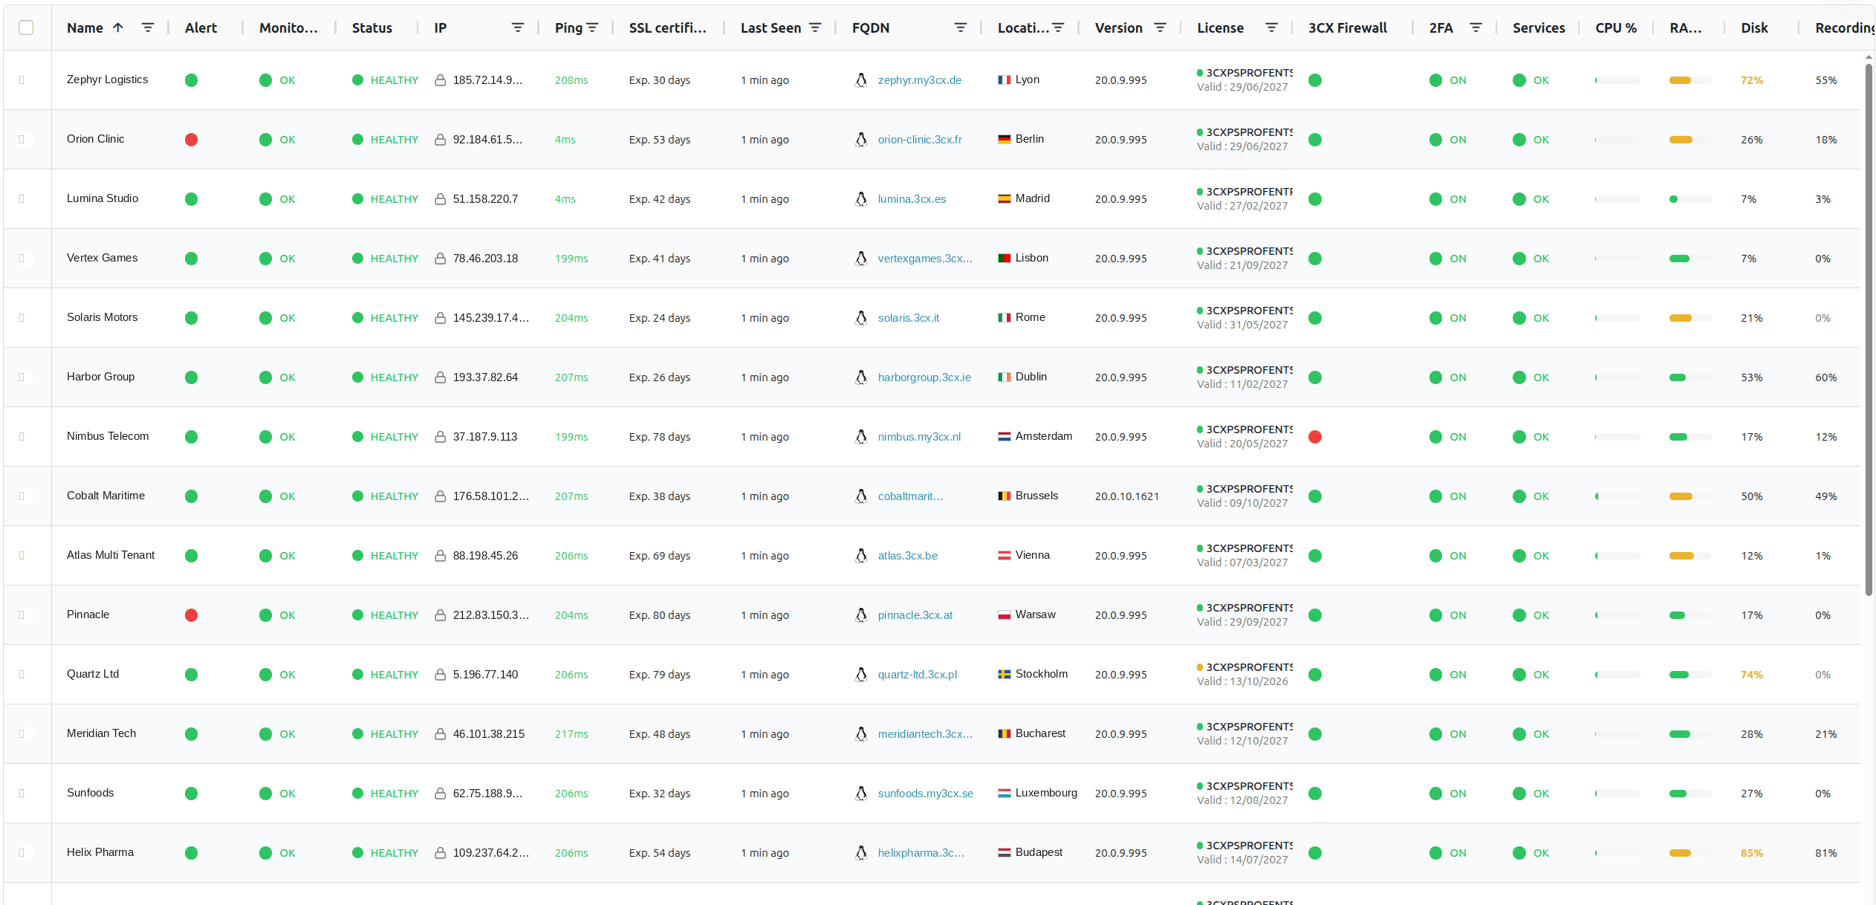Open the lumina.3cx.es FQDN link

click(x=912, y=199)
